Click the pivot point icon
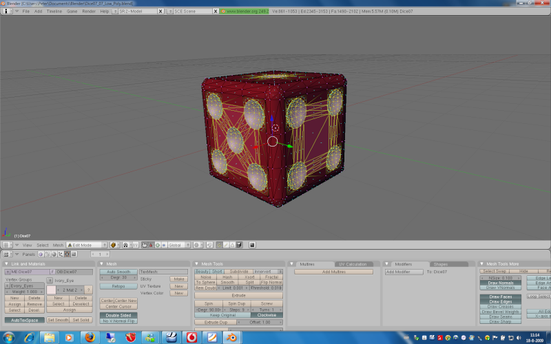551x344 pixels. (x=127, y=245)
